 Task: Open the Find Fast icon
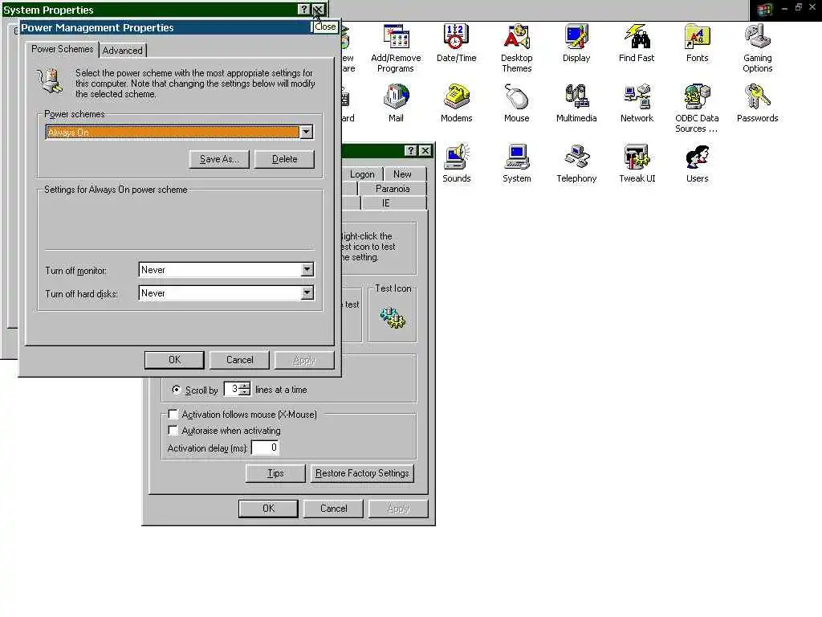(637, 43)
